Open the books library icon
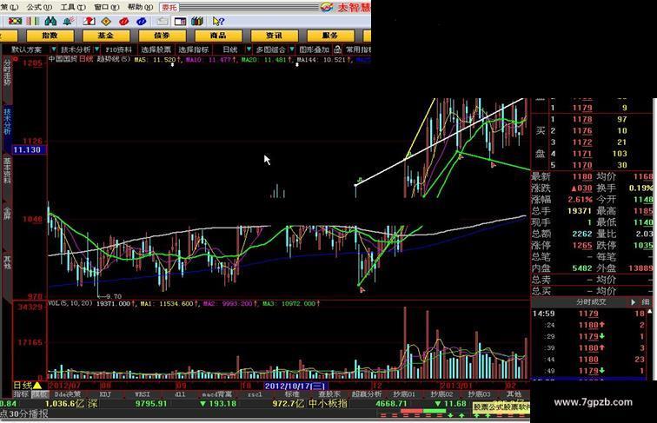This screenshot has height=423, width=657. pyautogui.click(x=197, y=21)
